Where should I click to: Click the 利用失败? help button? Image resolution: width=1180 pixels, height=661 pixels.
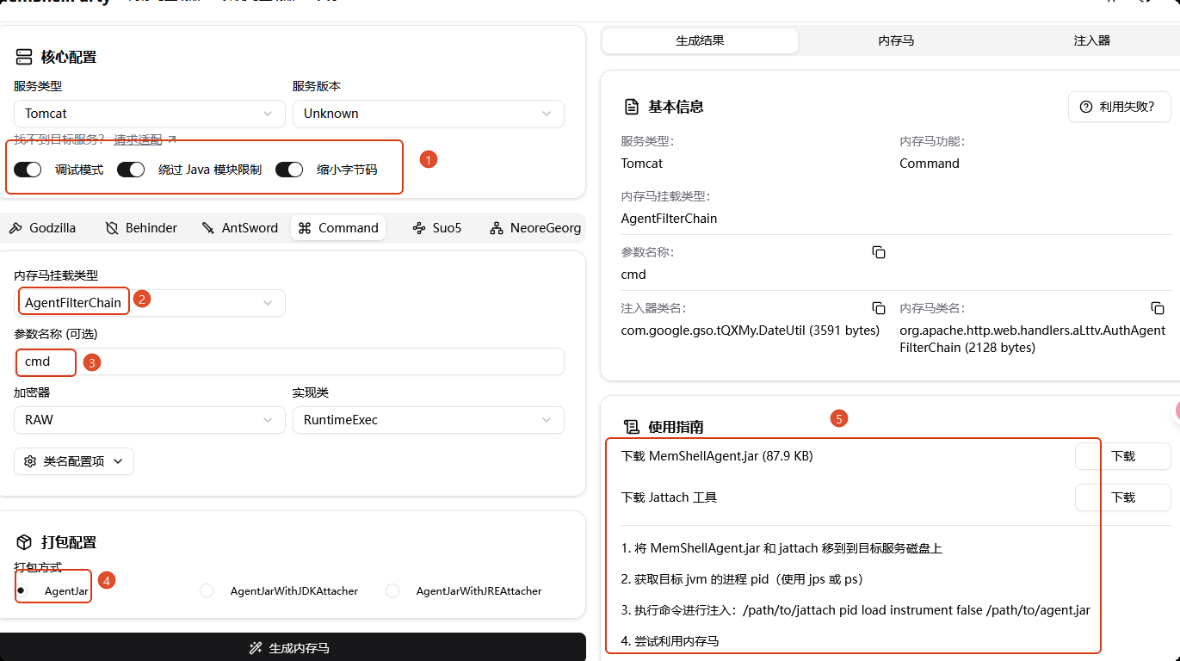pos(1120,107)
